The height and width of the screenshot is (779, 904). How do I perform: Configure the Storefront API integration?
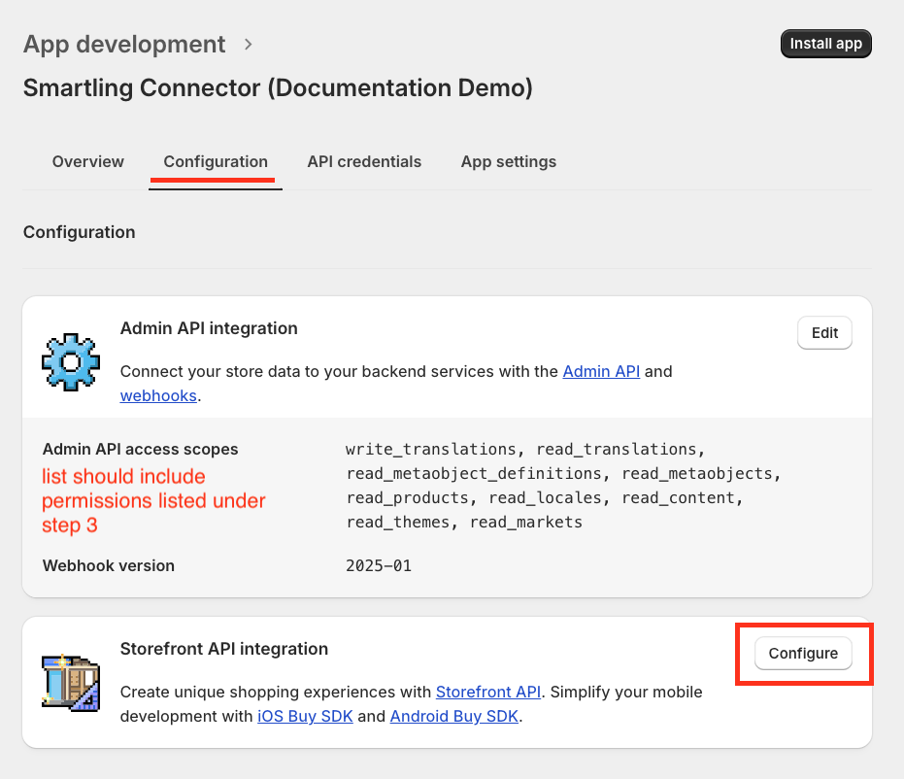coord(803,654)
